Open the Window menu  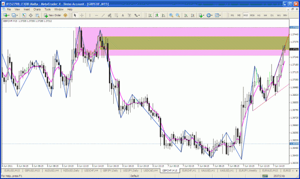tap(59, 10)
